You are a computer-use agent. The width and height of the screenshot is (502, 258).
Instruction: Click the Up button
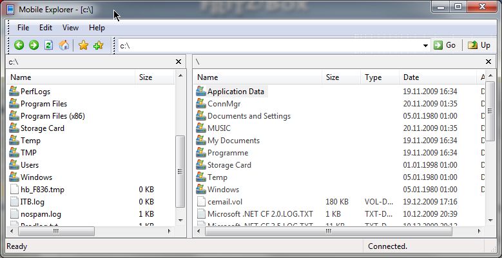[479, 45]
